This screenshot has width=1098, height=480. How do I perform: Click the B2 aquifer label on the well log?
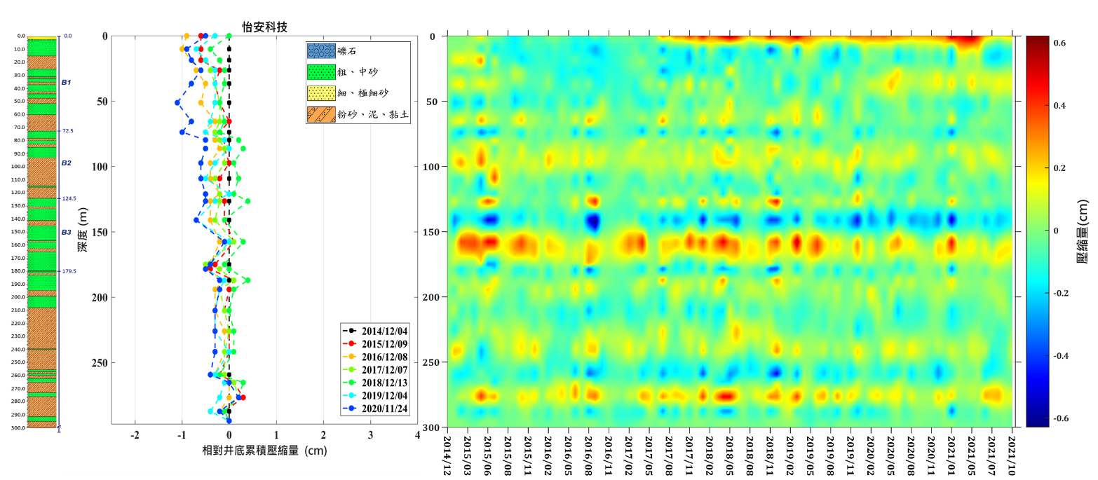point(66,163)
